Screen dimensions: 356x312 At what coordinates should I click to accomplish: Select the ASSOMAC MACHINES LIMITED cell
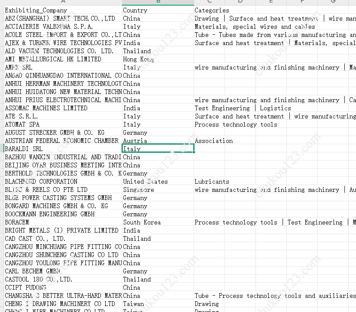[63, 108]
